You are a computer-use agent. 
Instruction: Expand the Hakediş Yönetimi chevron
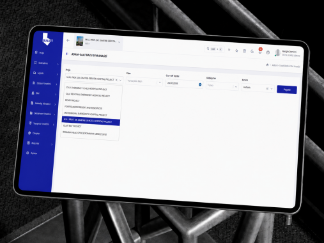click(55, 104)
